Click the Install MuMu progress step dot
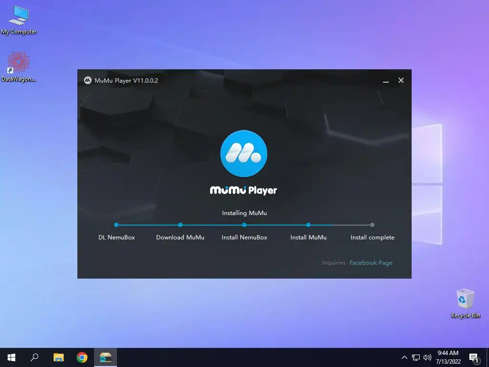The width and height of the screenshot is (489, 367). 308,225
